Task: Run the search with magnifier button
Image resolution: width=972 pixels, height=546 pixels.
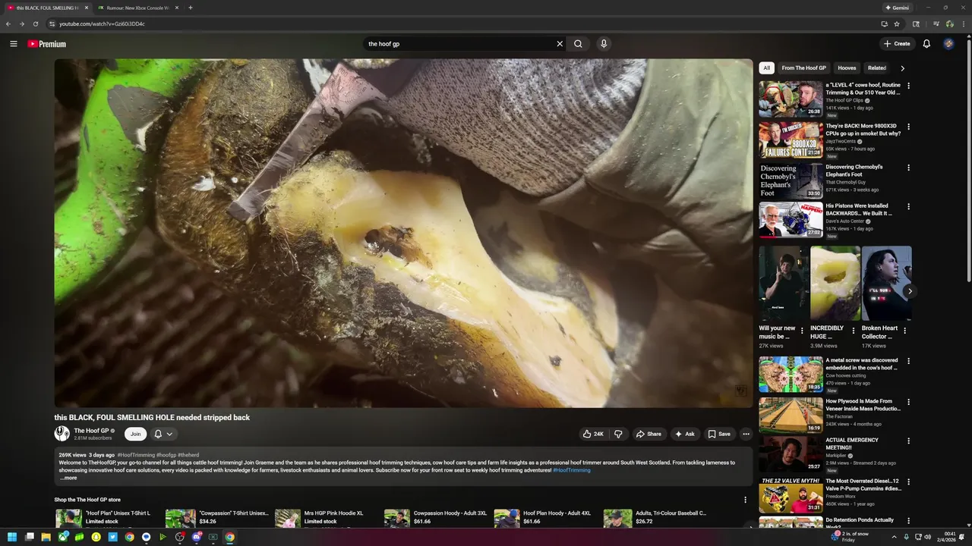Action: coord(578,44)
